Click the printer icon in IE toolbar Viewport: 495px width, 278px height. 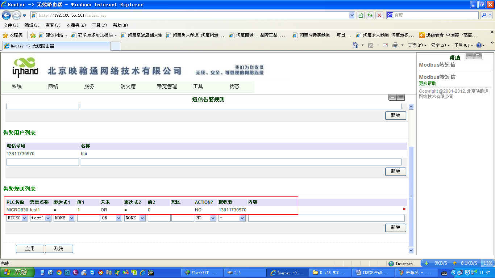[395, 45]
